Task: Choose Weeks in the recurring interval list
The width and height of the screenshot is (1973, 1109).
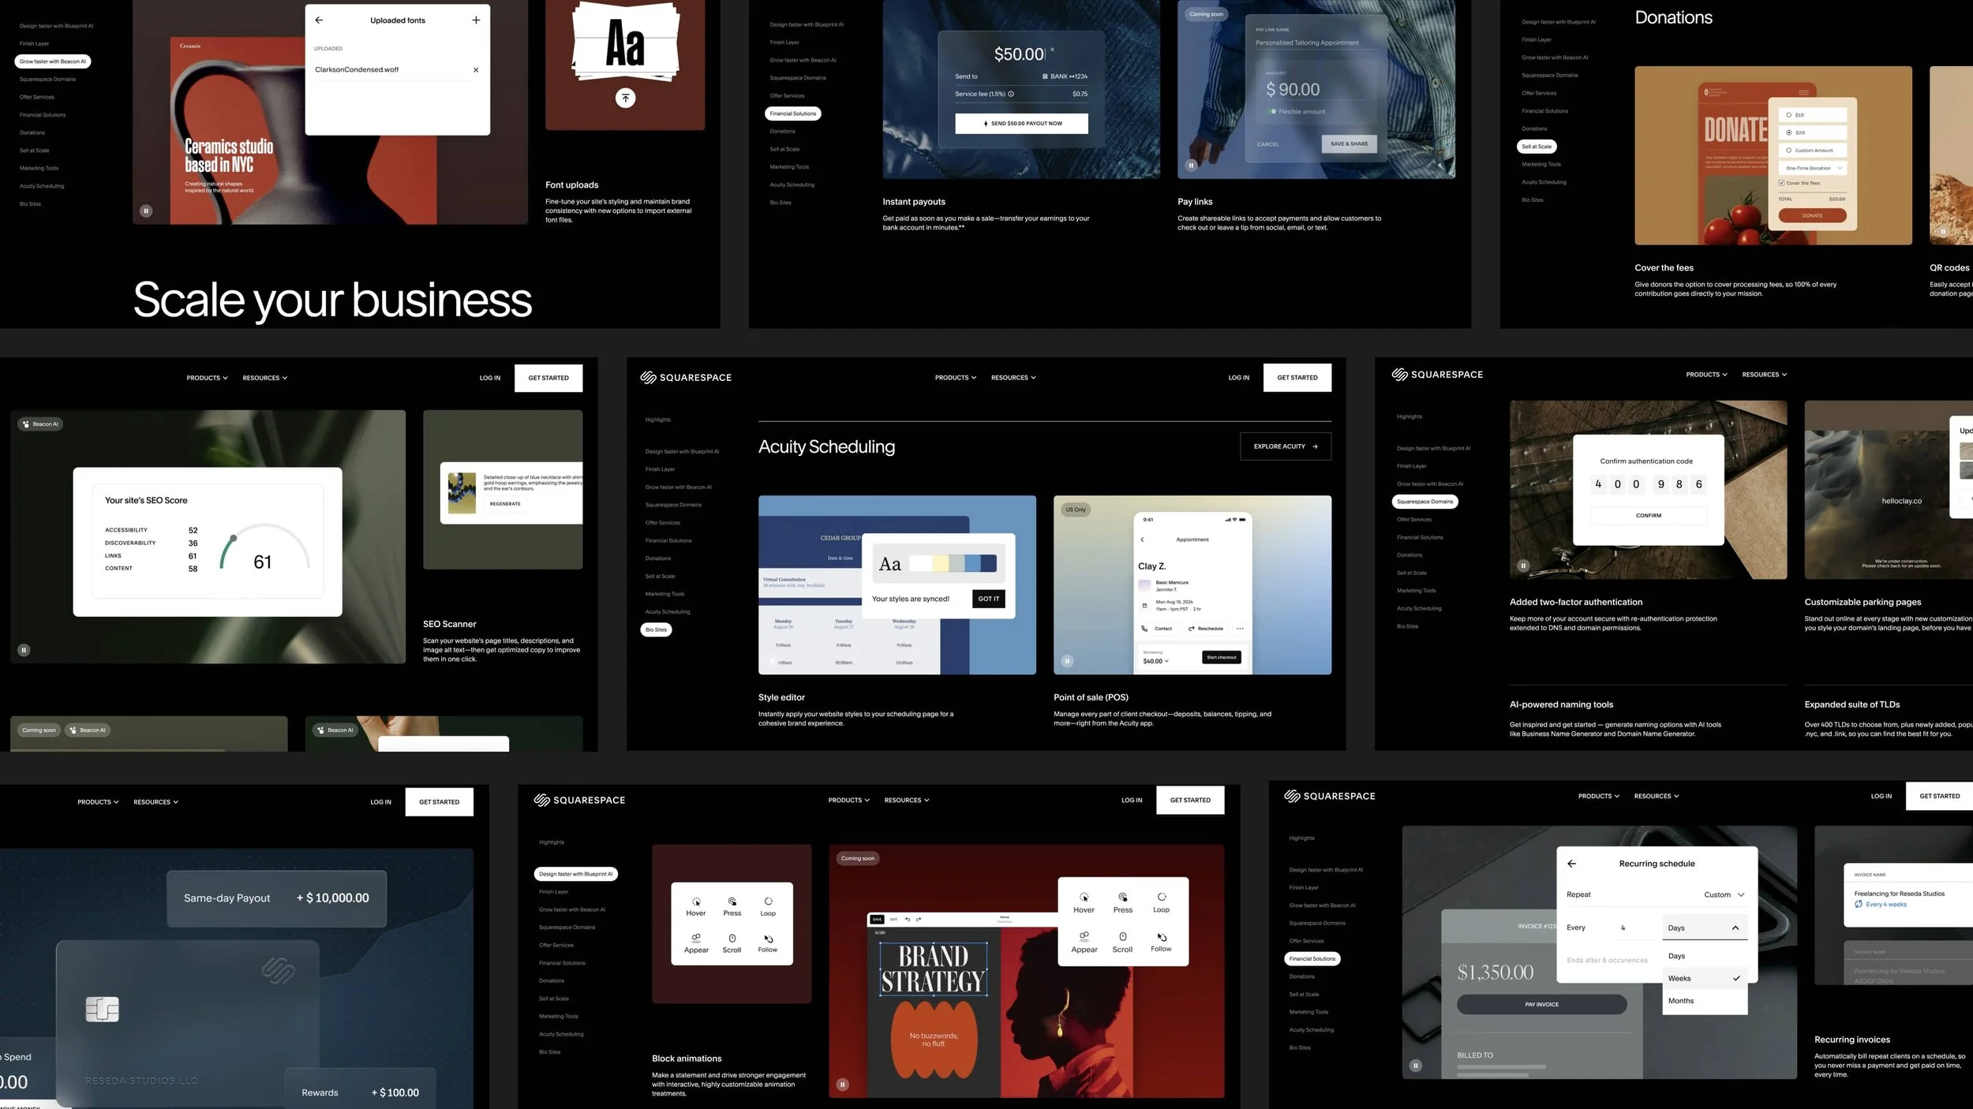Action: (x=1679, y=978)
